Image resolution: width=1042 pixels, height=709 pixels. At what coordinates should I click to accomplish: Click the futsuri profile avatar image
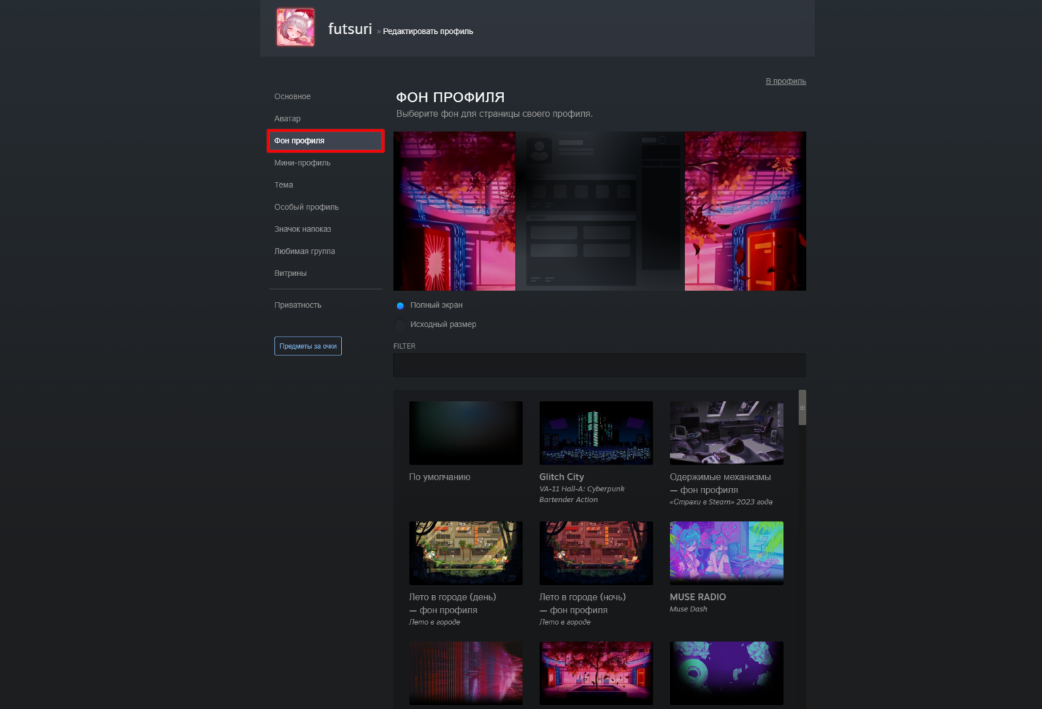(x=295, y=27)
